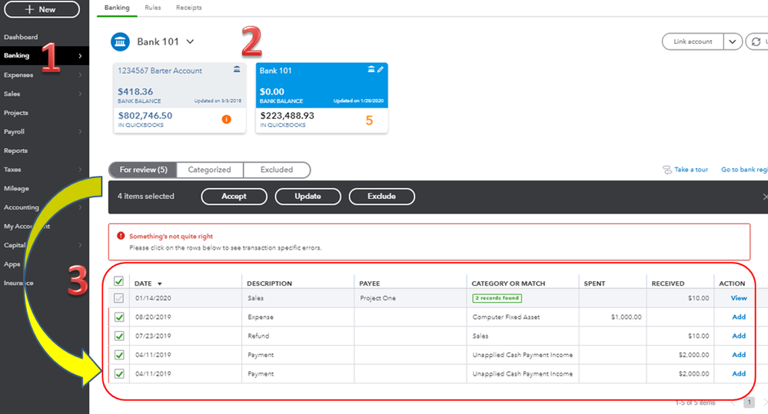This screenshot has width=768, height=414.
Task: Click the + New button
Action: (42, 9)
